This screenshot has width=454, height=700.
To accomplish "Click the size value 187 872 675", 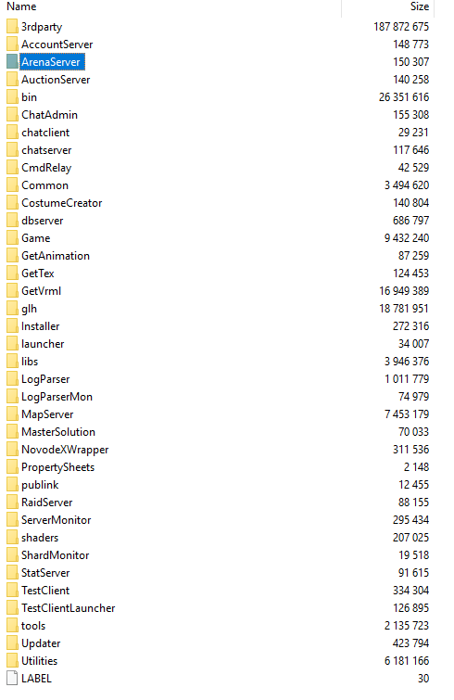I will [x=401, y=27].
